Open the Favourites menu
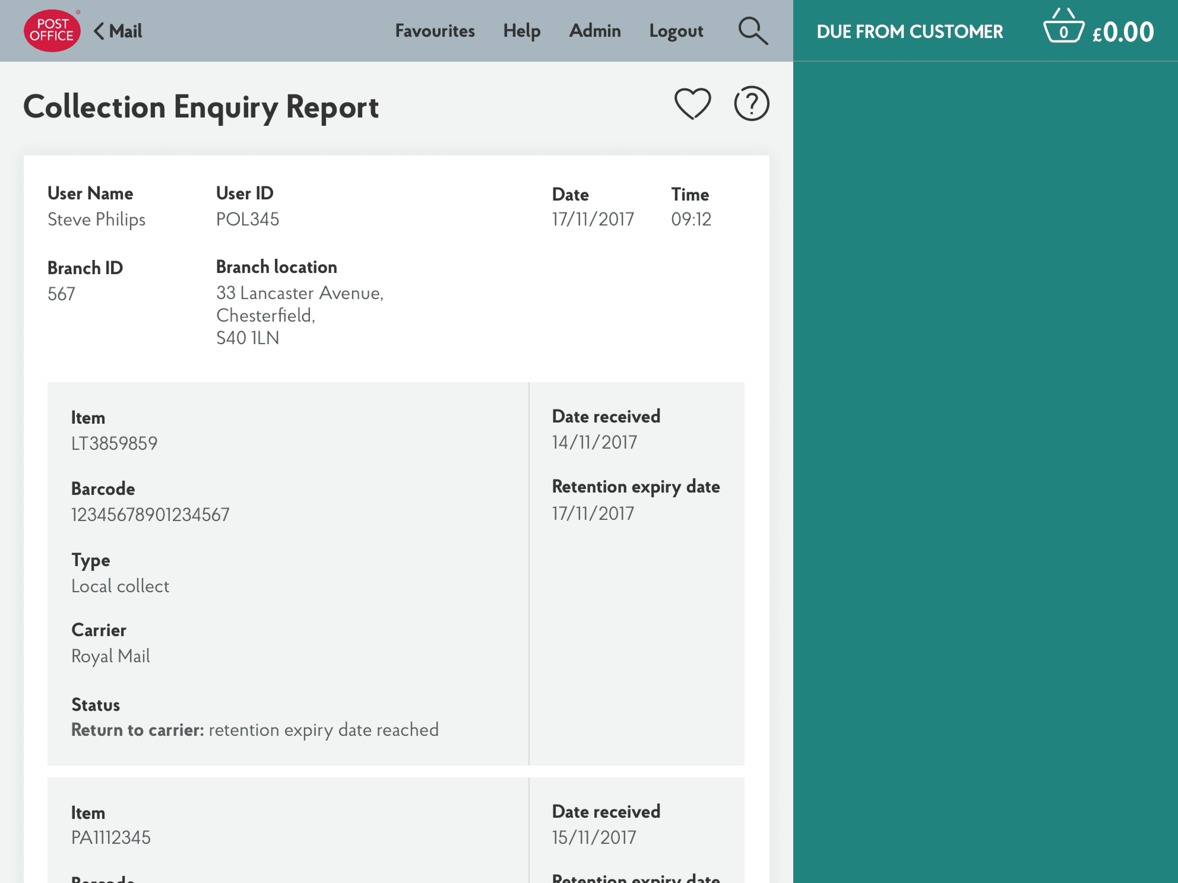Viewport: 1178px width, 883px height. pyautogui.click(x=435, y=31)
